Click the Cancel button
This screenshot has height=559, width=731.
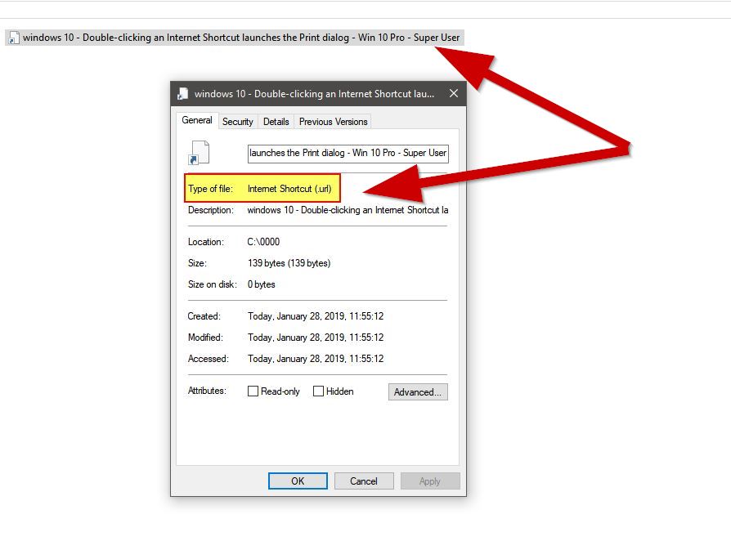(364, 481)
